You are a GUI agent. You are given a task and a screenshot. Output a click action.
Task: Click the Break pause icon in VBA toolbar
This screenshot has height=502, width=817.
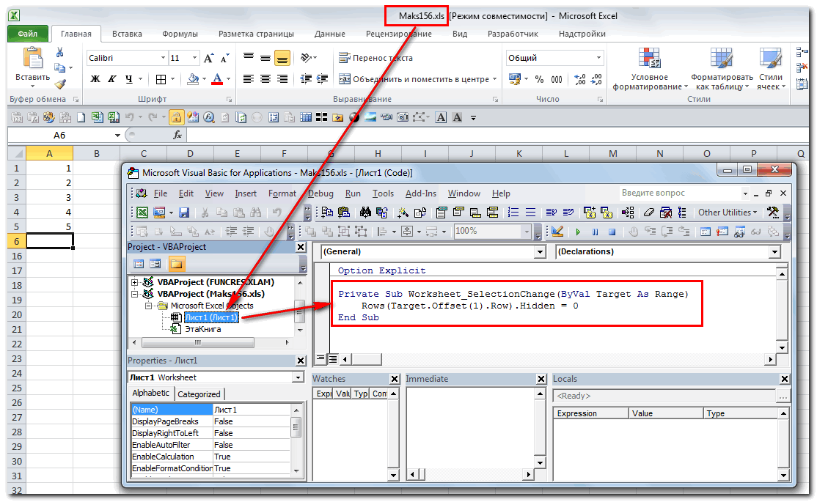595,232
